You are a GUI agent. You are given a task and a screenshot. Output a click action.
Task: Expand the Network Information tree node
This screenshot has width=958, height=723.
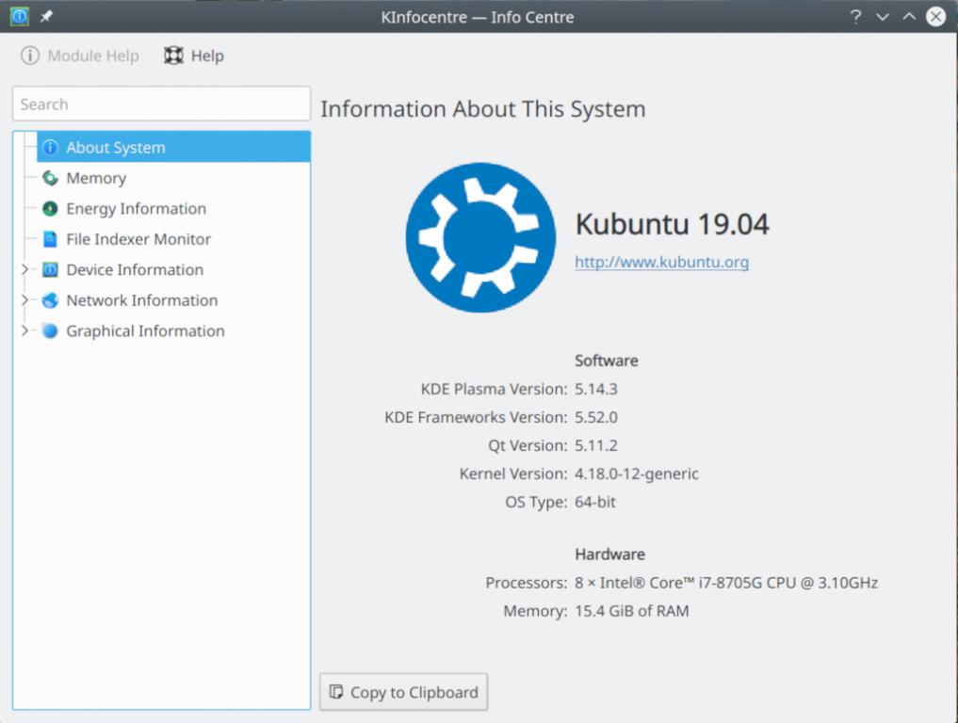click(x=25, y=301)
